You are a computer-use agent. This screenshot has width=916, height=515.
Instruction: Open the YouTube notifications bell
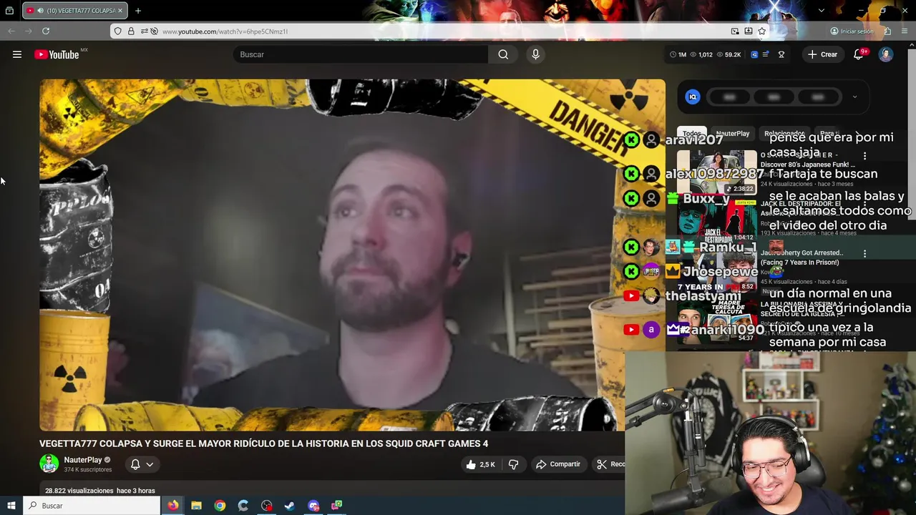[x=859, y=54]
